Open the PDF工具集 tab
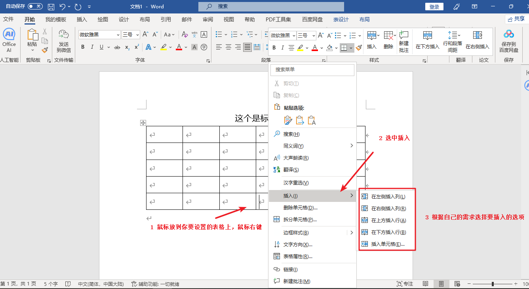This screenshot has height=289, width=529. pyautogui.click(x=278, y=19)
